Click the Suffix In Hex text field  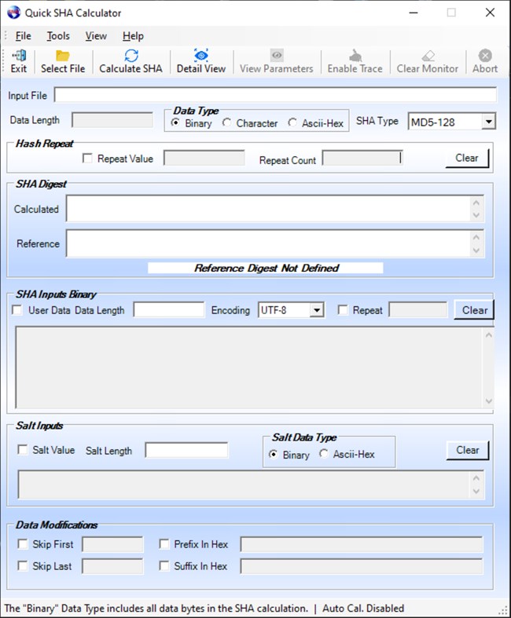tap(362, 566)
